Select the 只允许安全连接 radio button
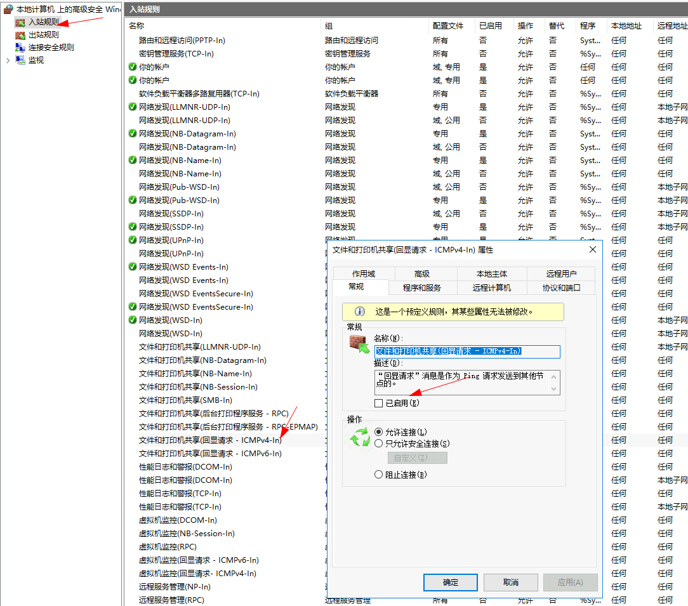The image size is (688, 606). coord(379,444)
